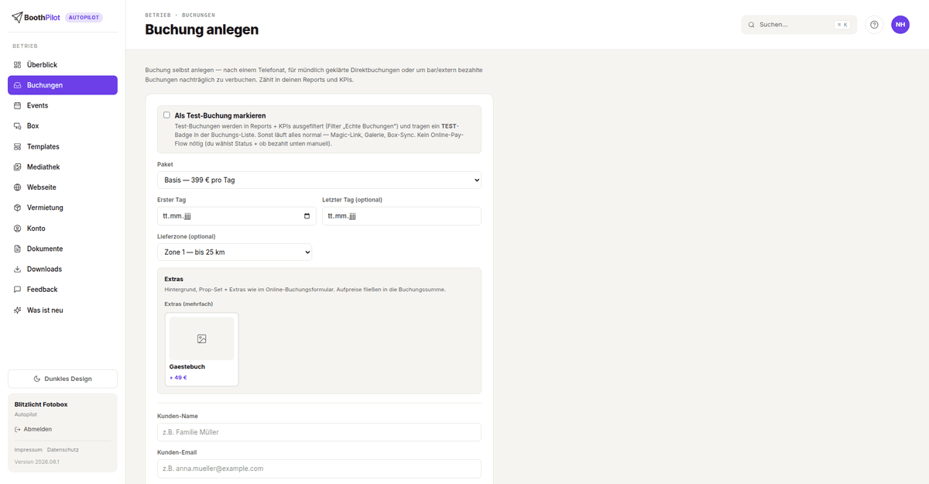Open the Impressum footer link
This screenshot has height=484, width=929.
(x=29, y=450)
